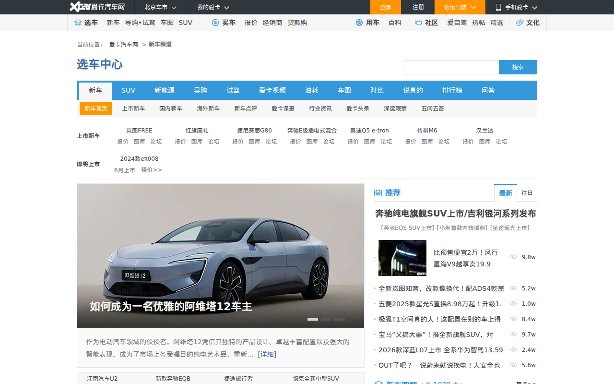Click the 贷款购 menu link

click(x=297, y=23)
